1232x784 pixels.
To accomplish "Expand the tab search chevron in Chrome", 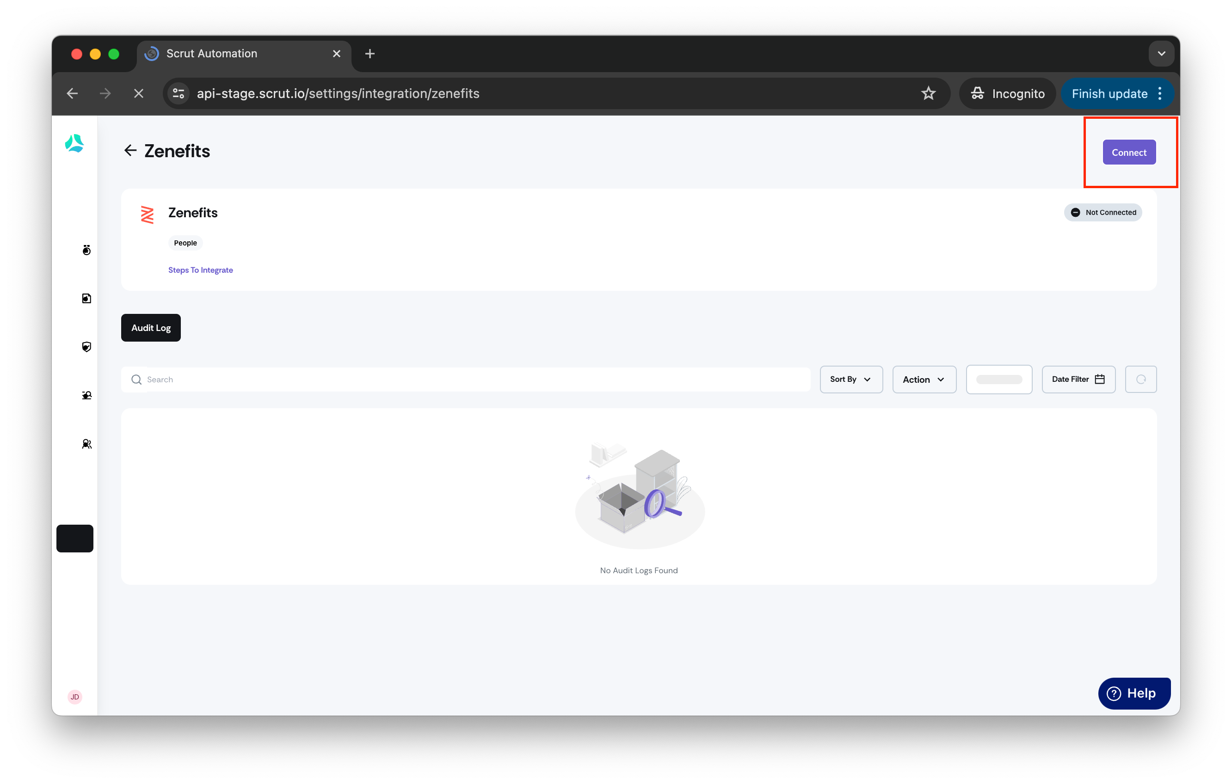I will (x=1161, y=54).
